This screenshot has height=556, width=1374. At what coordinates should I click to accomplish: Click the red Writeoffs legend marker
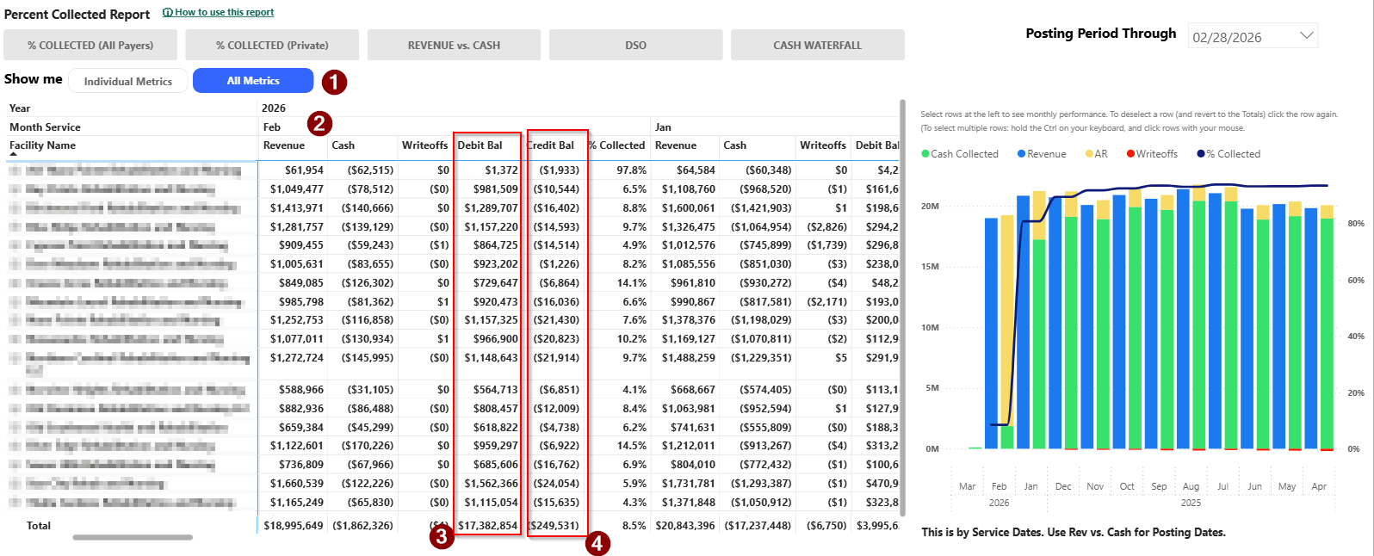point(1130,154)
